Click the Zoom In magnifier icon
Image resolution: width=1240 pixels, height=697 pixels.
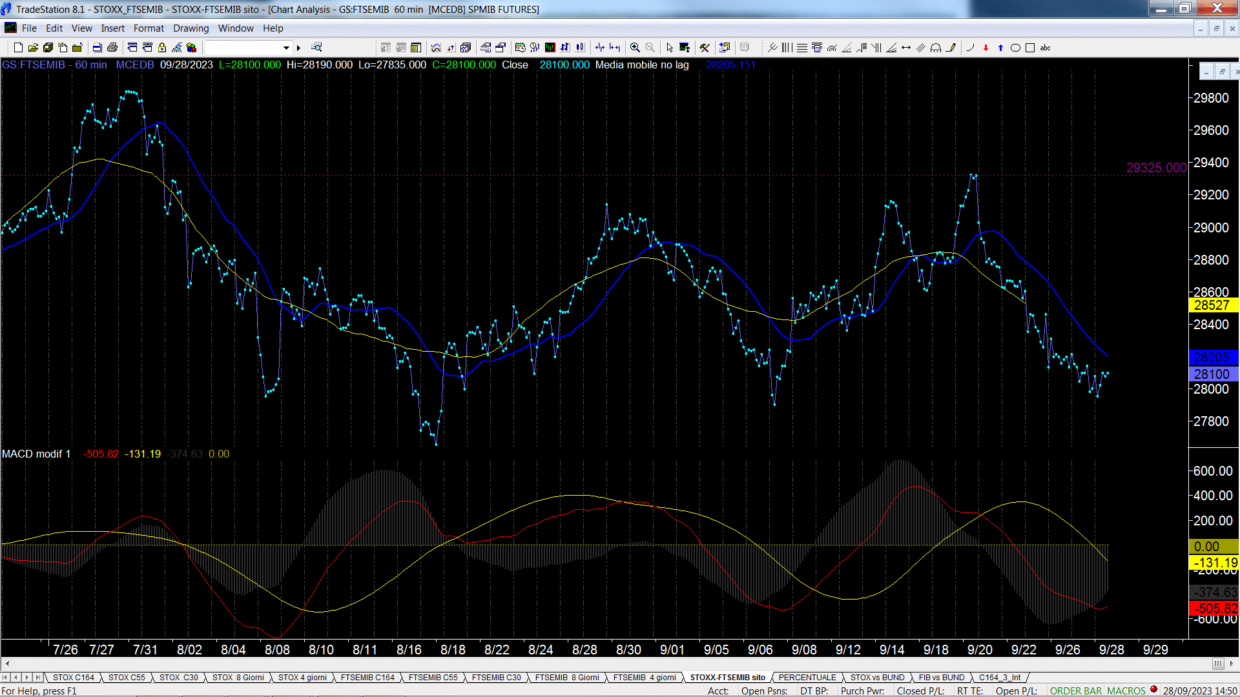[635, 47]
